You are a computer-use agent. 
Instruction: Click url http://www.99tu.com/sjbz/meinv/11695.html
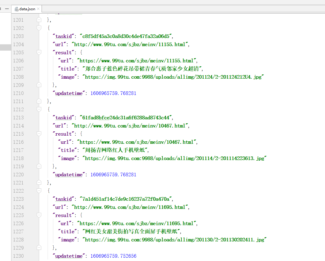coord(130,207)
